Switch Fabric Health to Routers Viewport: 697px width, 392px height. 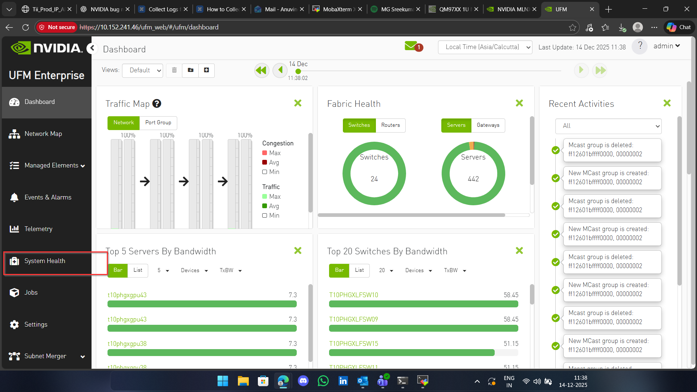click(390, 125)
